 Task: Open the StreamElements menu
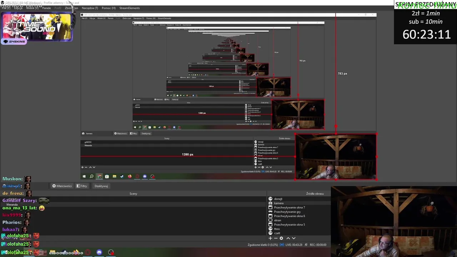coord(130,8)
